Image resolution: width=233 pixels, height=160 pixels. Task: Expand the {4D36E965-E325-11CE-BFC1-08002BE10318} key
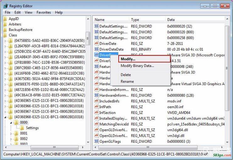5,101
